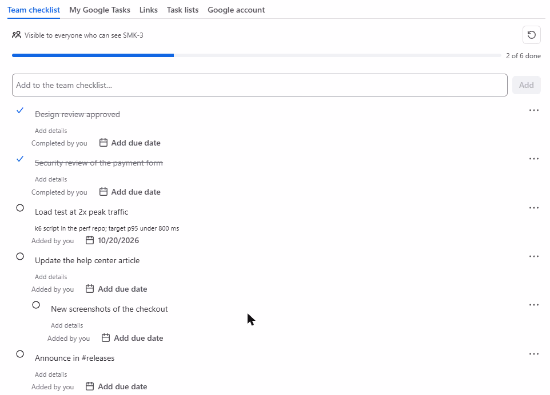Viewport: 550px width, 395px height.
Task: Switch to the Team checklist tab
Action: (x=34, y=10)
